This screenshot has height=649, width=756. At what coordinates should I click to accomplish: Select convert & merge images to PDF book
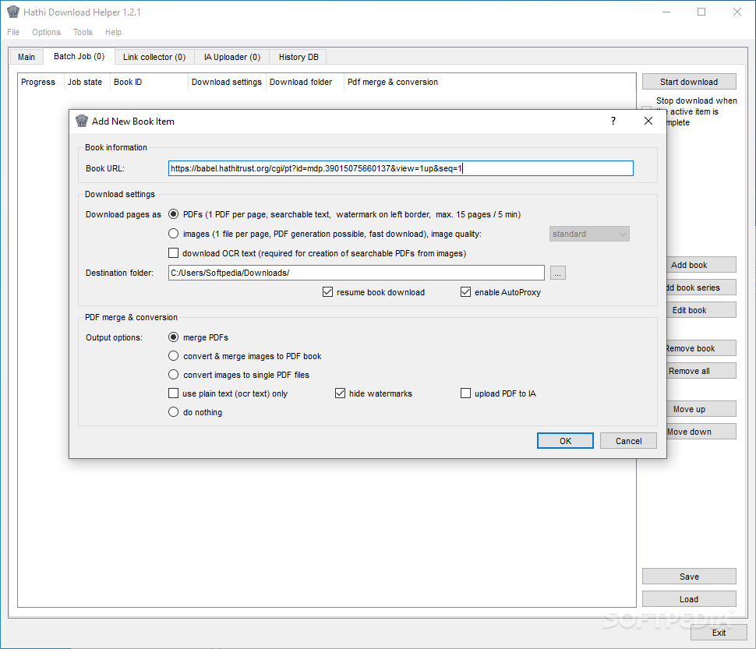pyautogui.click(x=173, y=356)
